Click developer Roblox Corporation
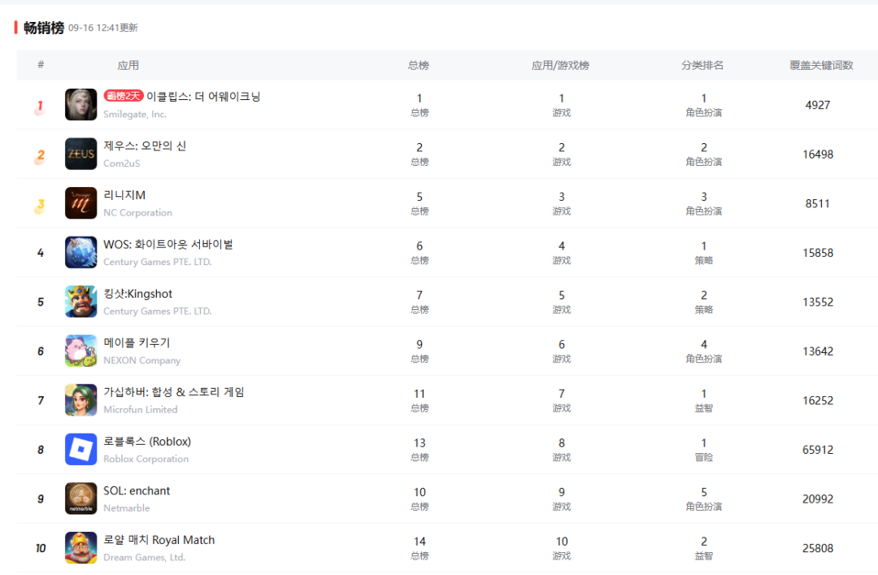 [x=146, y=460]
